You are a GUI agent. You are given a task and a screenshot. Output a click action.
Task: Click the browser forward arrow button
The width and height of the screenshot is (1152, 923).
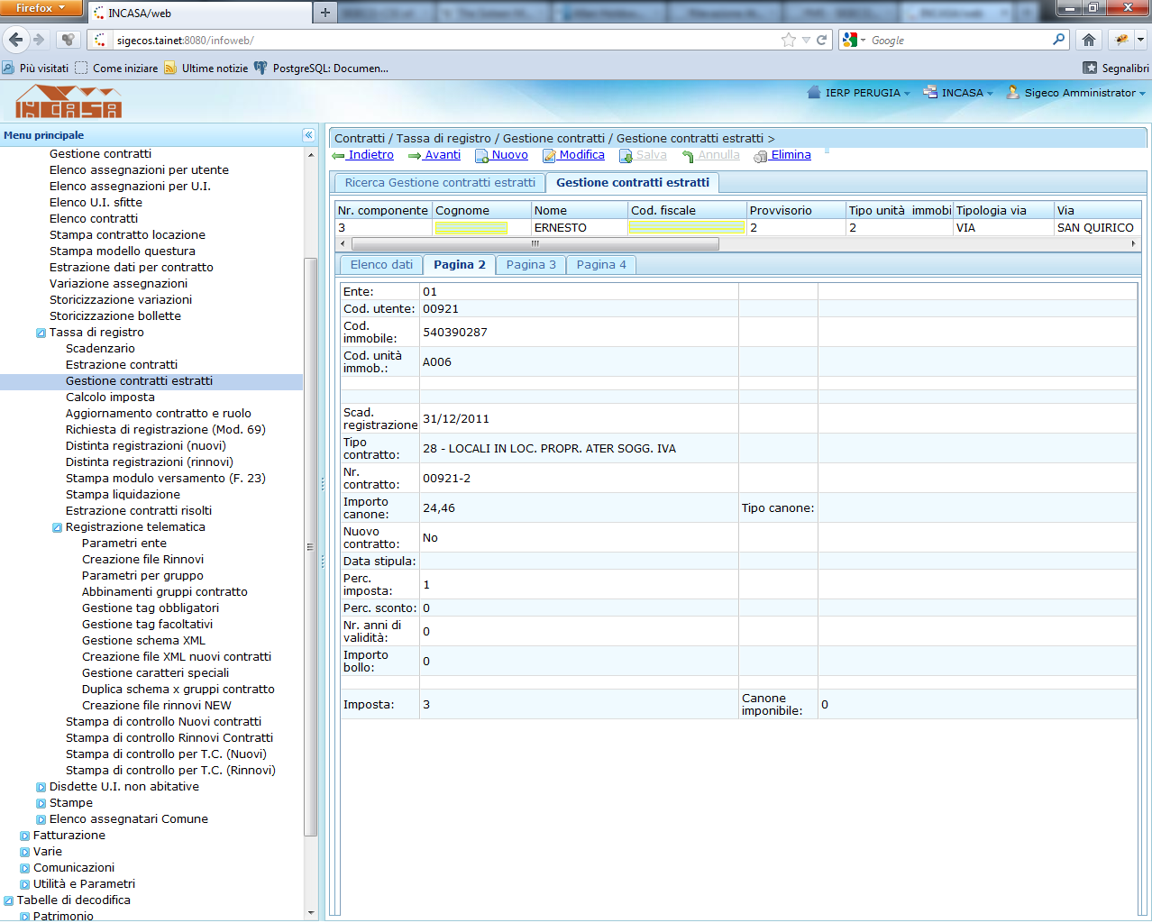38,40
